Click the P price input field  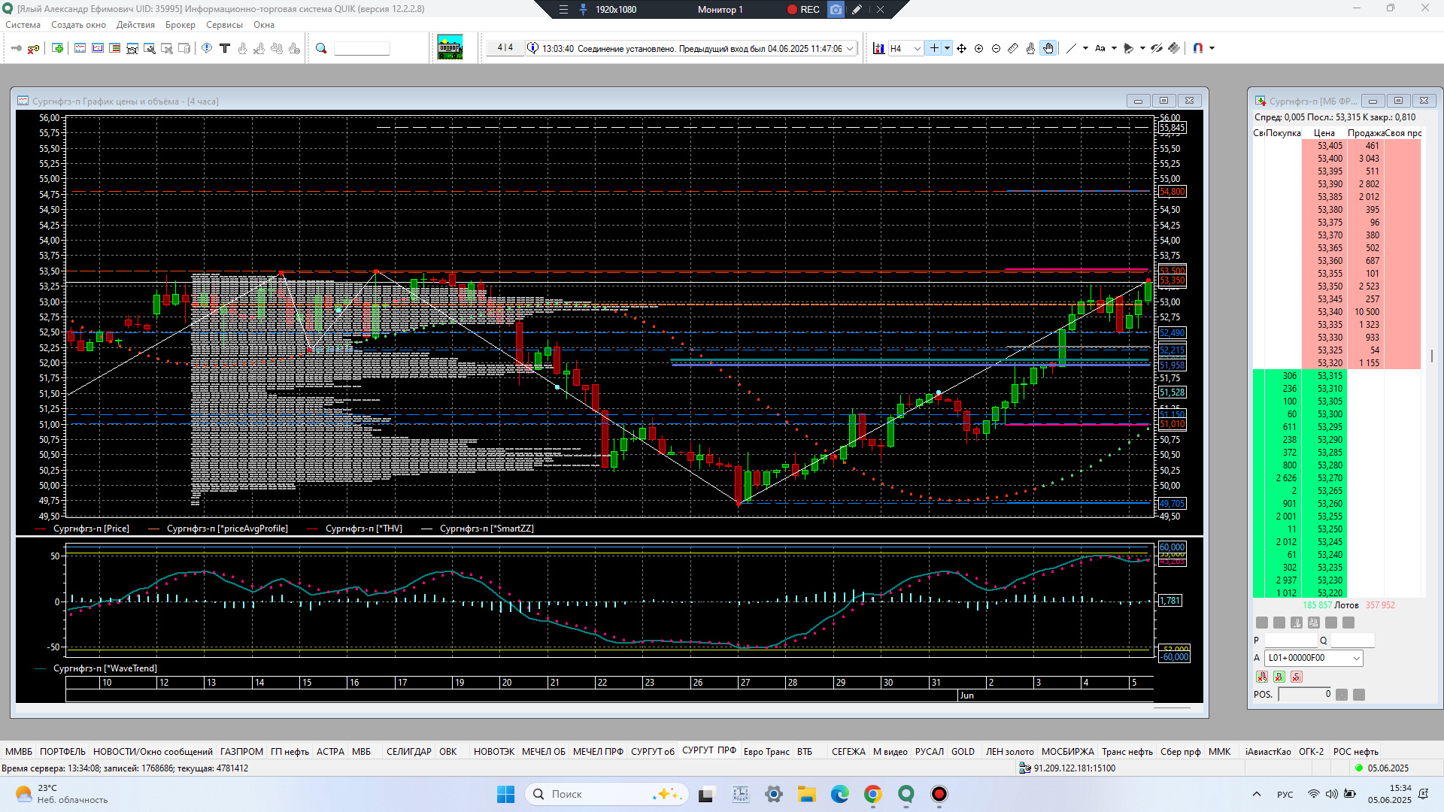coord(1291,641)
